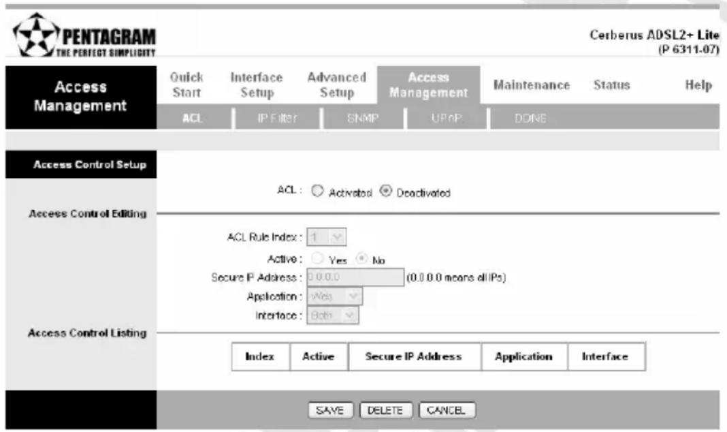727x432 pixels.
Task: Click the DELETE button
Action: [x=385, y=410]
